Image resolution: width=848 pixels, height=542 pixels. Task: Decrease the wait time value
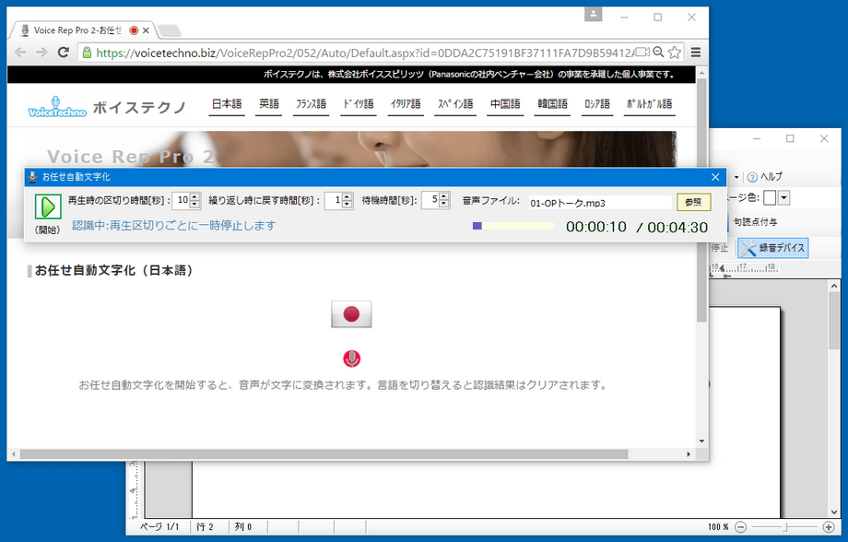[x=444, y=204]
